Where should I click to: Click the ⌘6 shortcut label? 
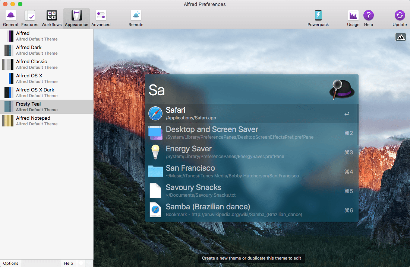click(348, 210)
